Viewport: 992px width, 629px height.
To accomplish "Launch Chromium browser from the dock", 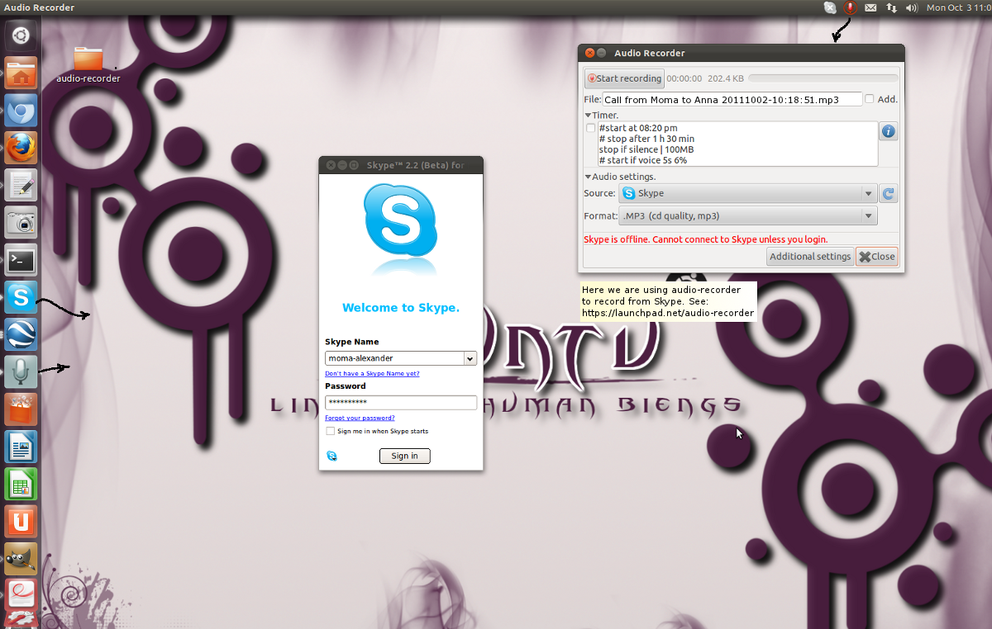I will pyautogui.click(x=21, y=111).
